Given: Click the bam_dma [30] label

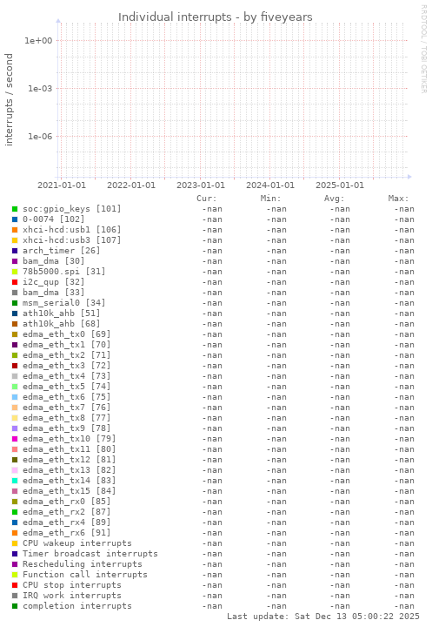Looking at the screenshot, I should pyautogui.click(x=54, y=261).
